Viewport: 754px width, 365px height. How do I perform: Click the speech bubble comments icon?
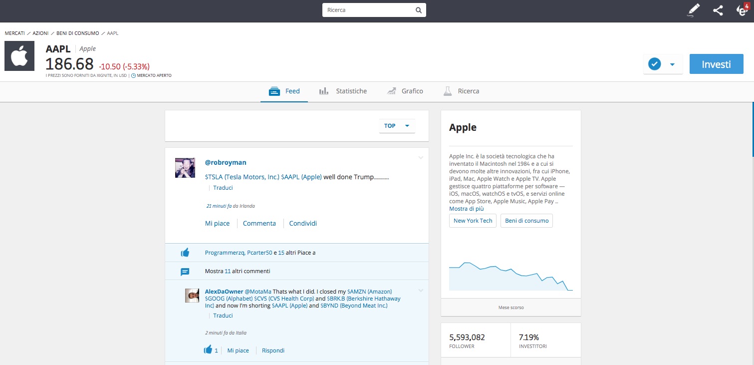click(185, 272)
